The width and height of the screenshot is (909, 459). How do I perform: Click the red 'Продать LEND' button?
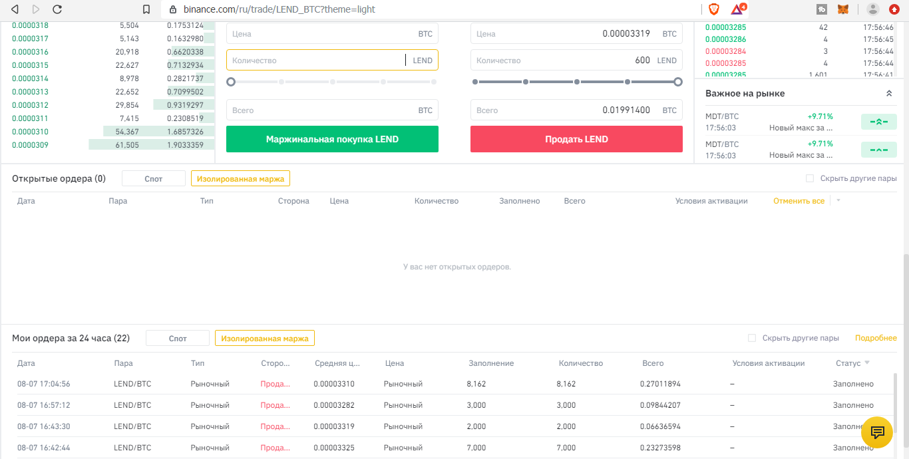576,139
